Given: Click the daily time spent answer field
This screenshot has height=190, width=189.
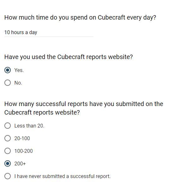Looking at the screenshot, I should point(49,33).
